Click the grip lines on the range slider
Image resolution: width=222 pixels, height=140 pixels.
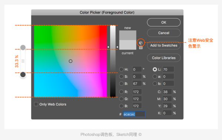pos(23,61)
